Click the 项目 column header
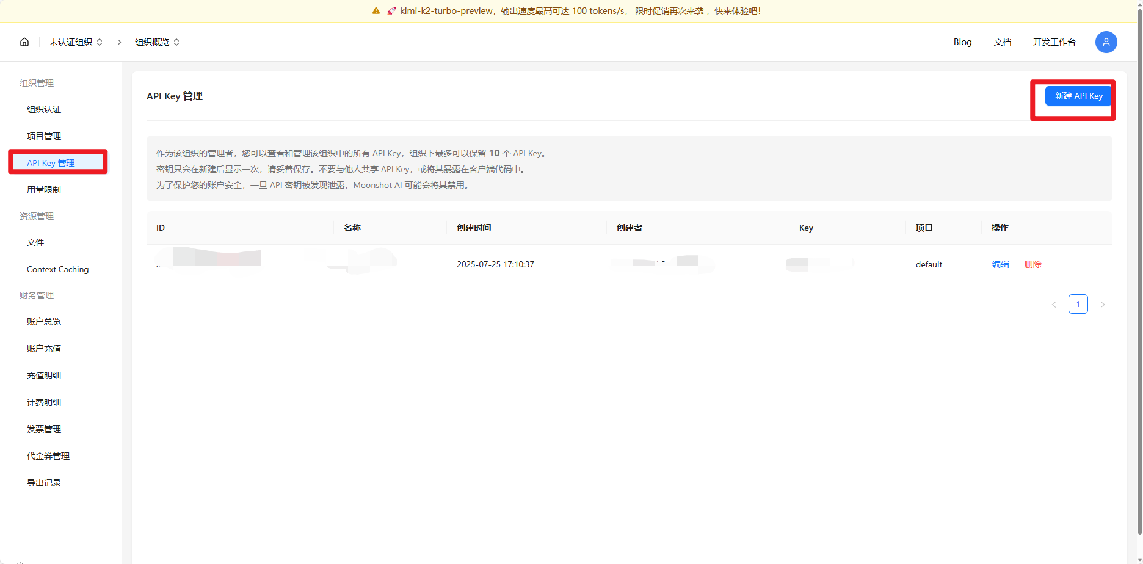The image size is (1143, 564). [924, 228]
